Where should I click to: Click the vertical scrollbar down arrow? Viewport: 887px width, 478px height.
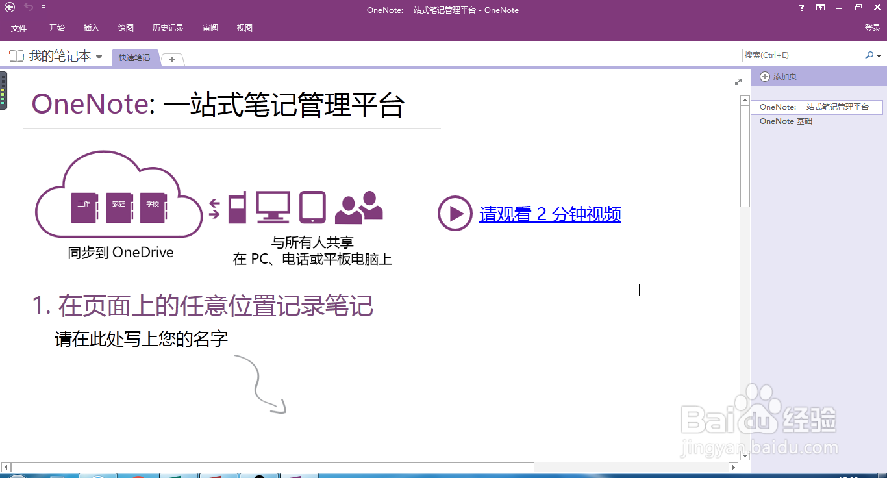[745, 457]
